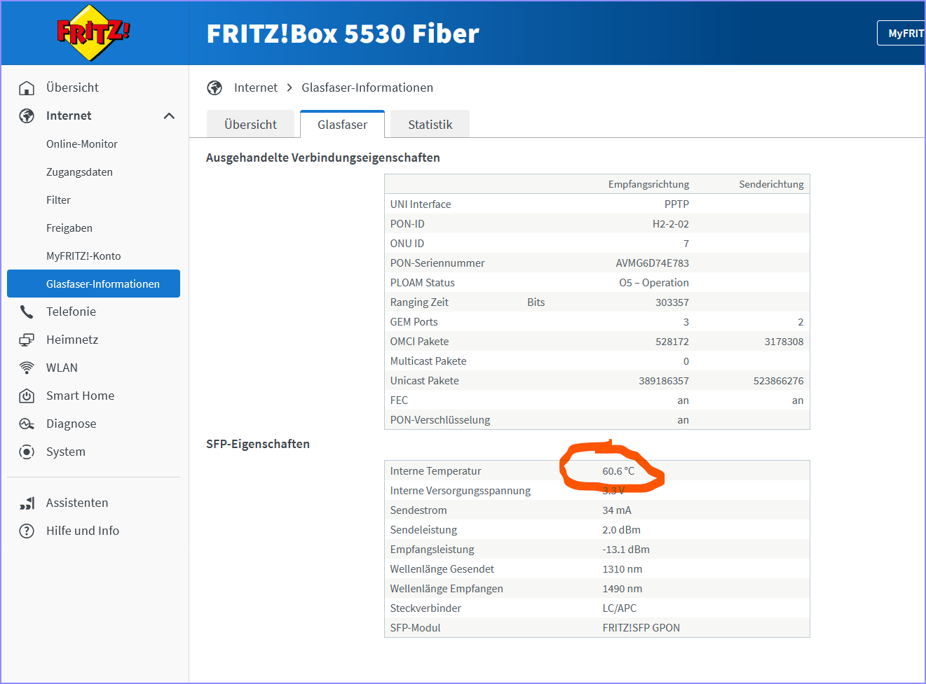Click the Unicast Pakete sent value 523866276
Image resolution: width=926 pixels, height=684 pixels.
coord(779,381)
